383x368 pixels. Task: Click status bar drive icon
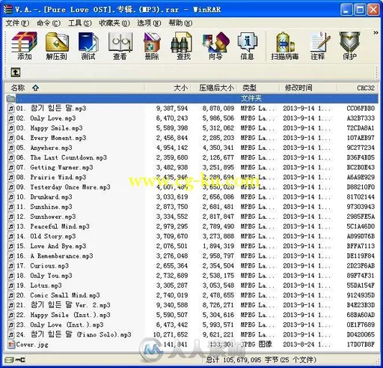coord(10,360)
